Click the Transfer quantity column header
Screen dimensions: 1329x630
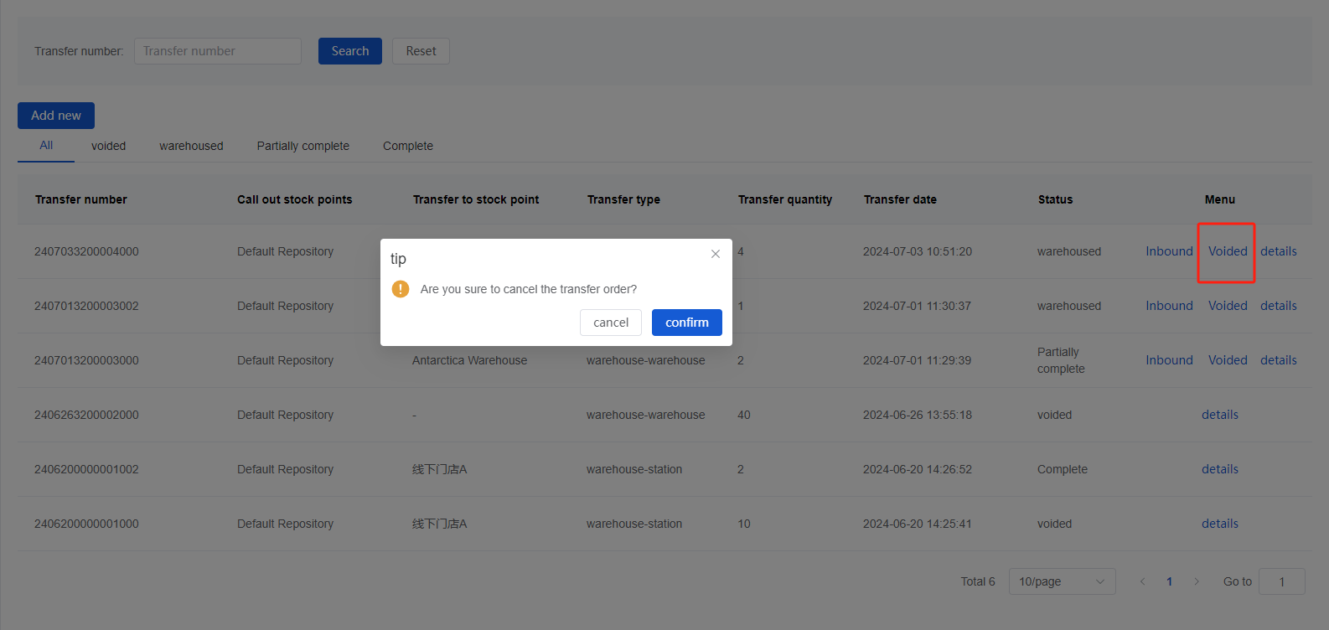point(785,199)
